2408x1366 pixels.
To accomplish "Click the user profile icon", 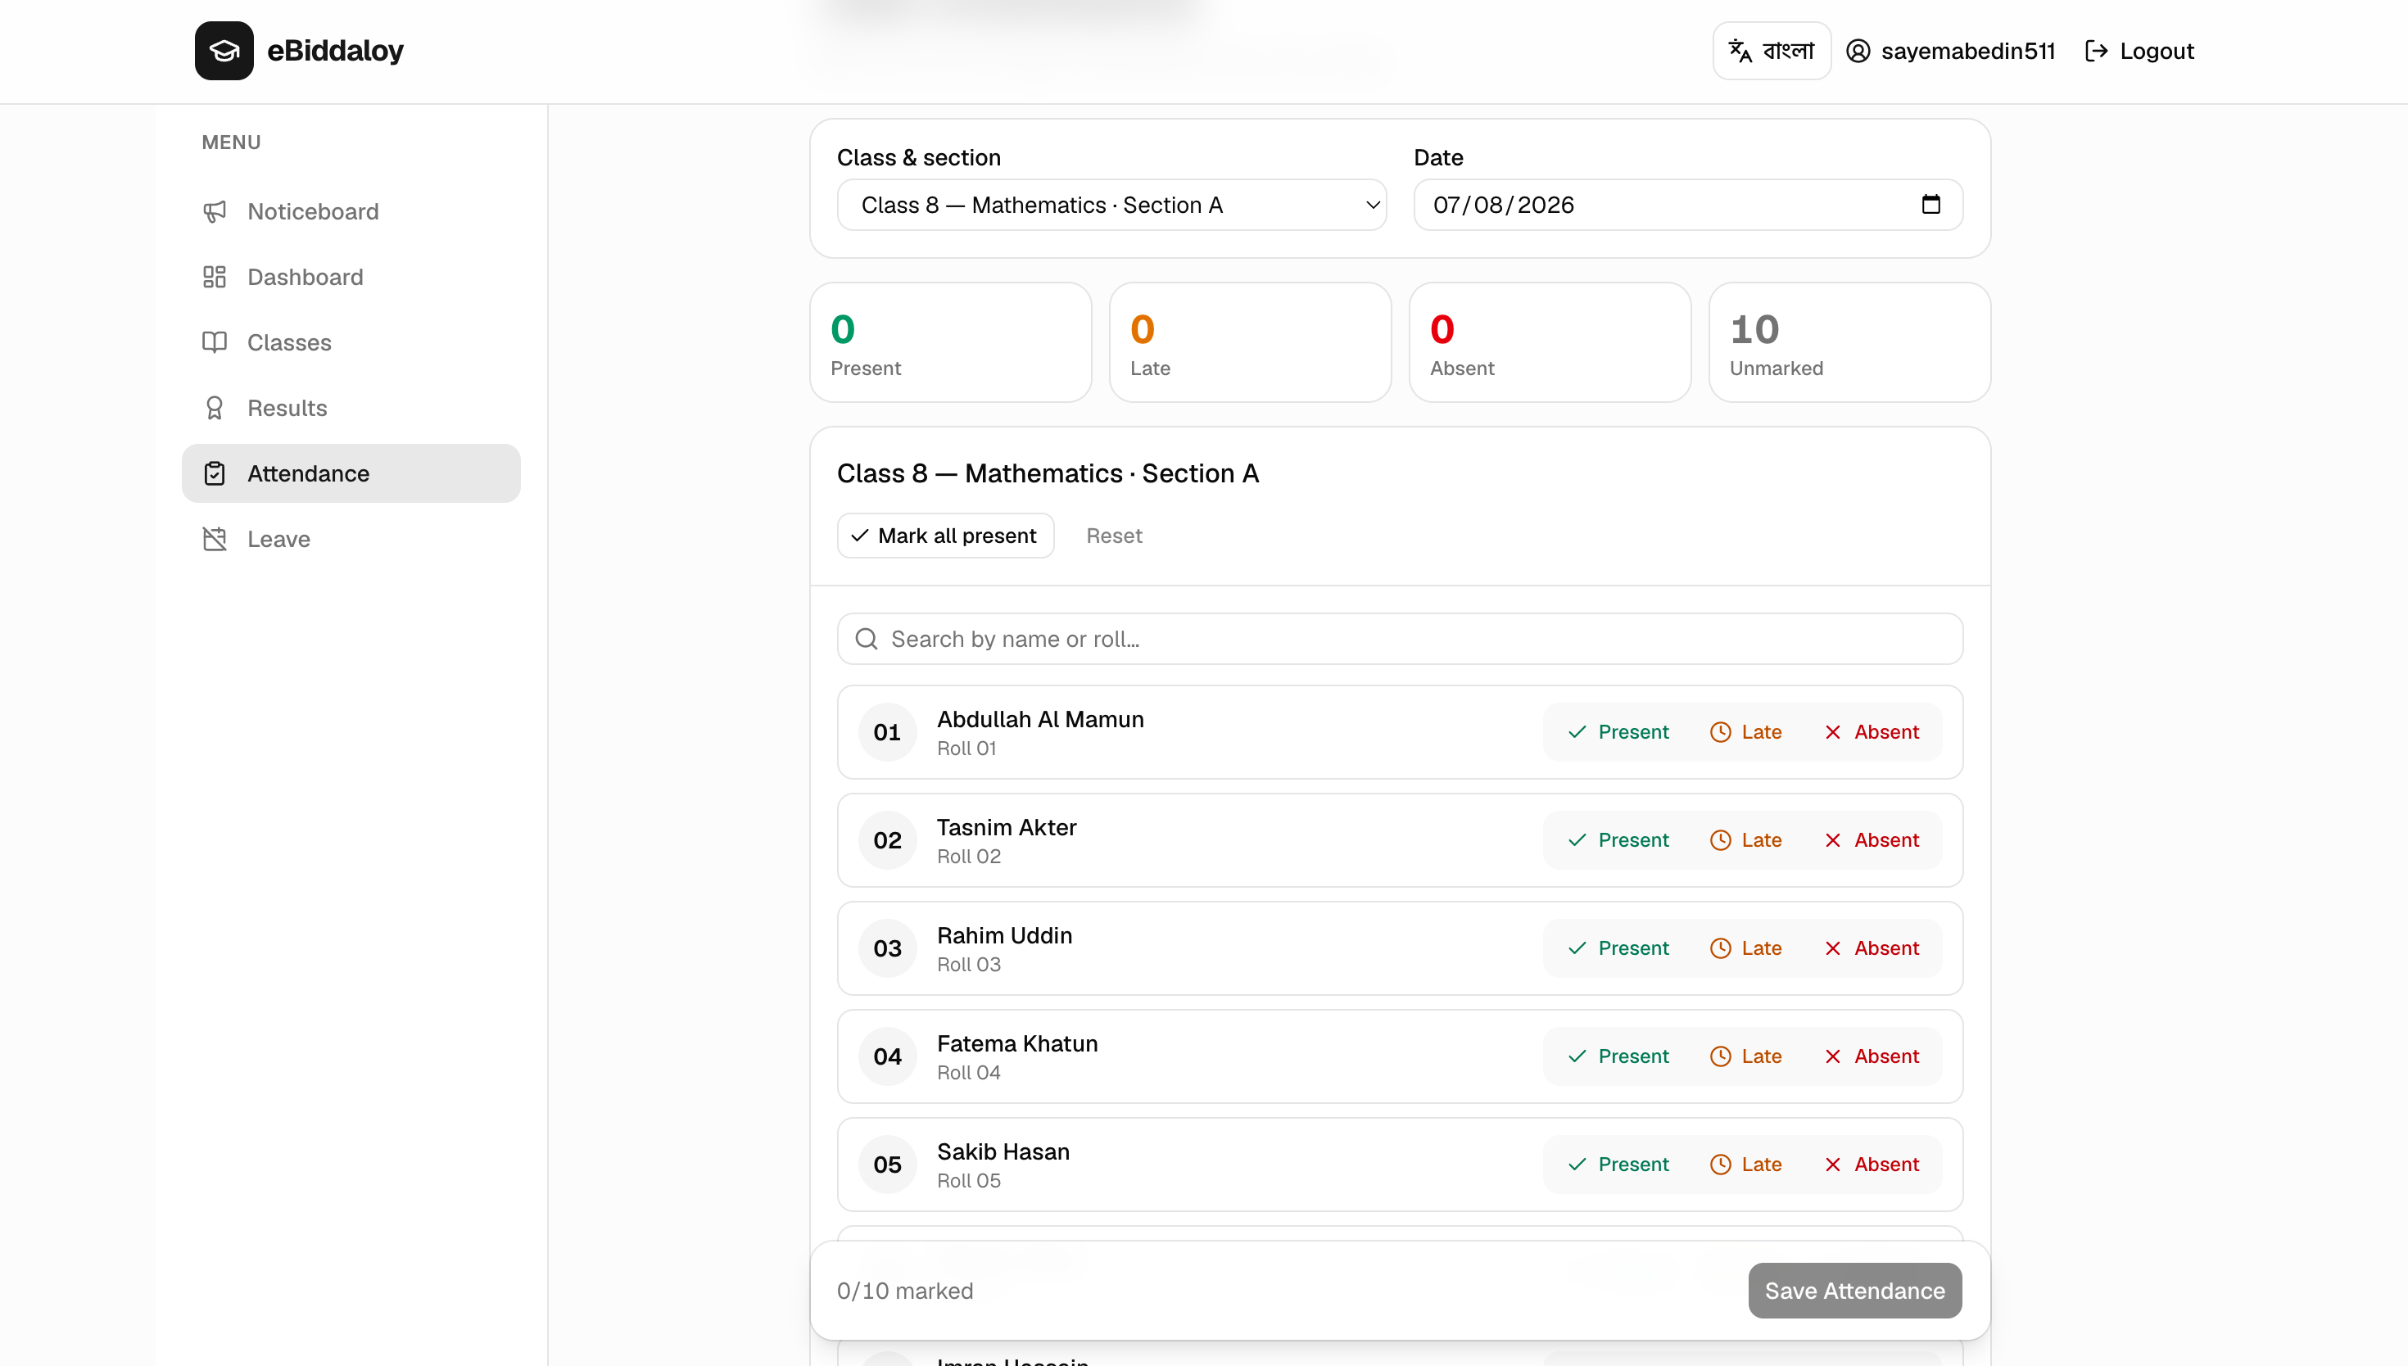I will [1858, 51].
